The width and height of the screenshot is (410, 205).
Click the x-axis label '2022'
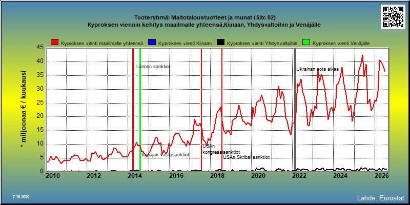299,176
